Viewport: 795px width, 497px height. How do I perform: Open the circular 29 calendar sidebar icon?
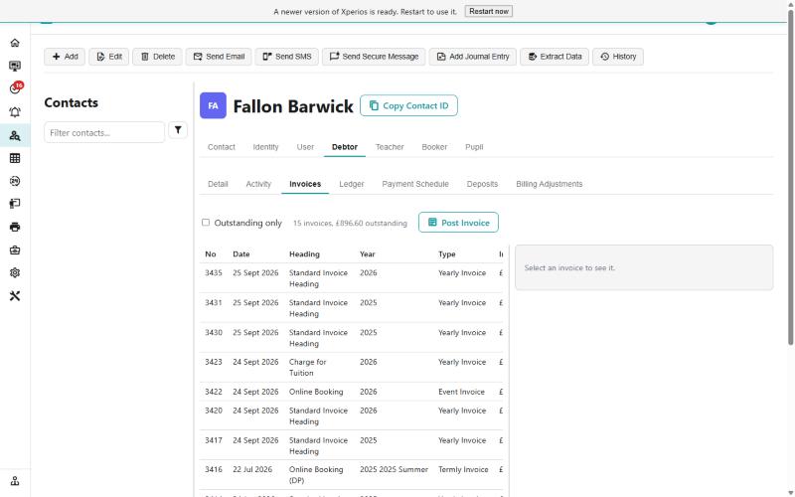click(x=15, y=181)
